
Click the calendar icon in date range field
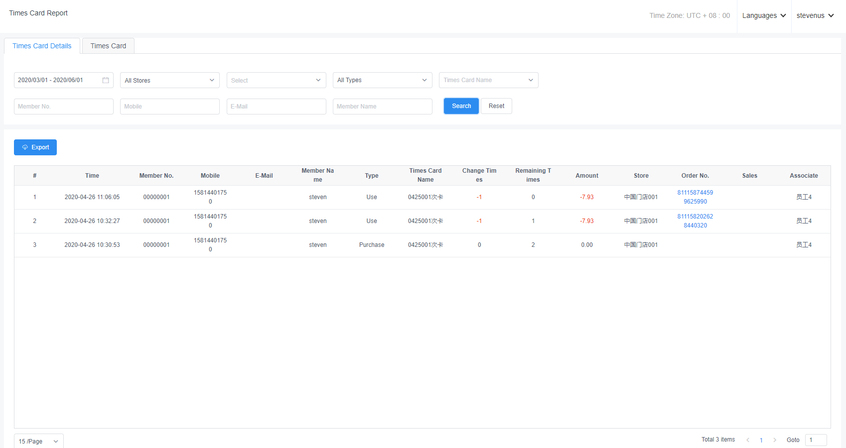106,80
